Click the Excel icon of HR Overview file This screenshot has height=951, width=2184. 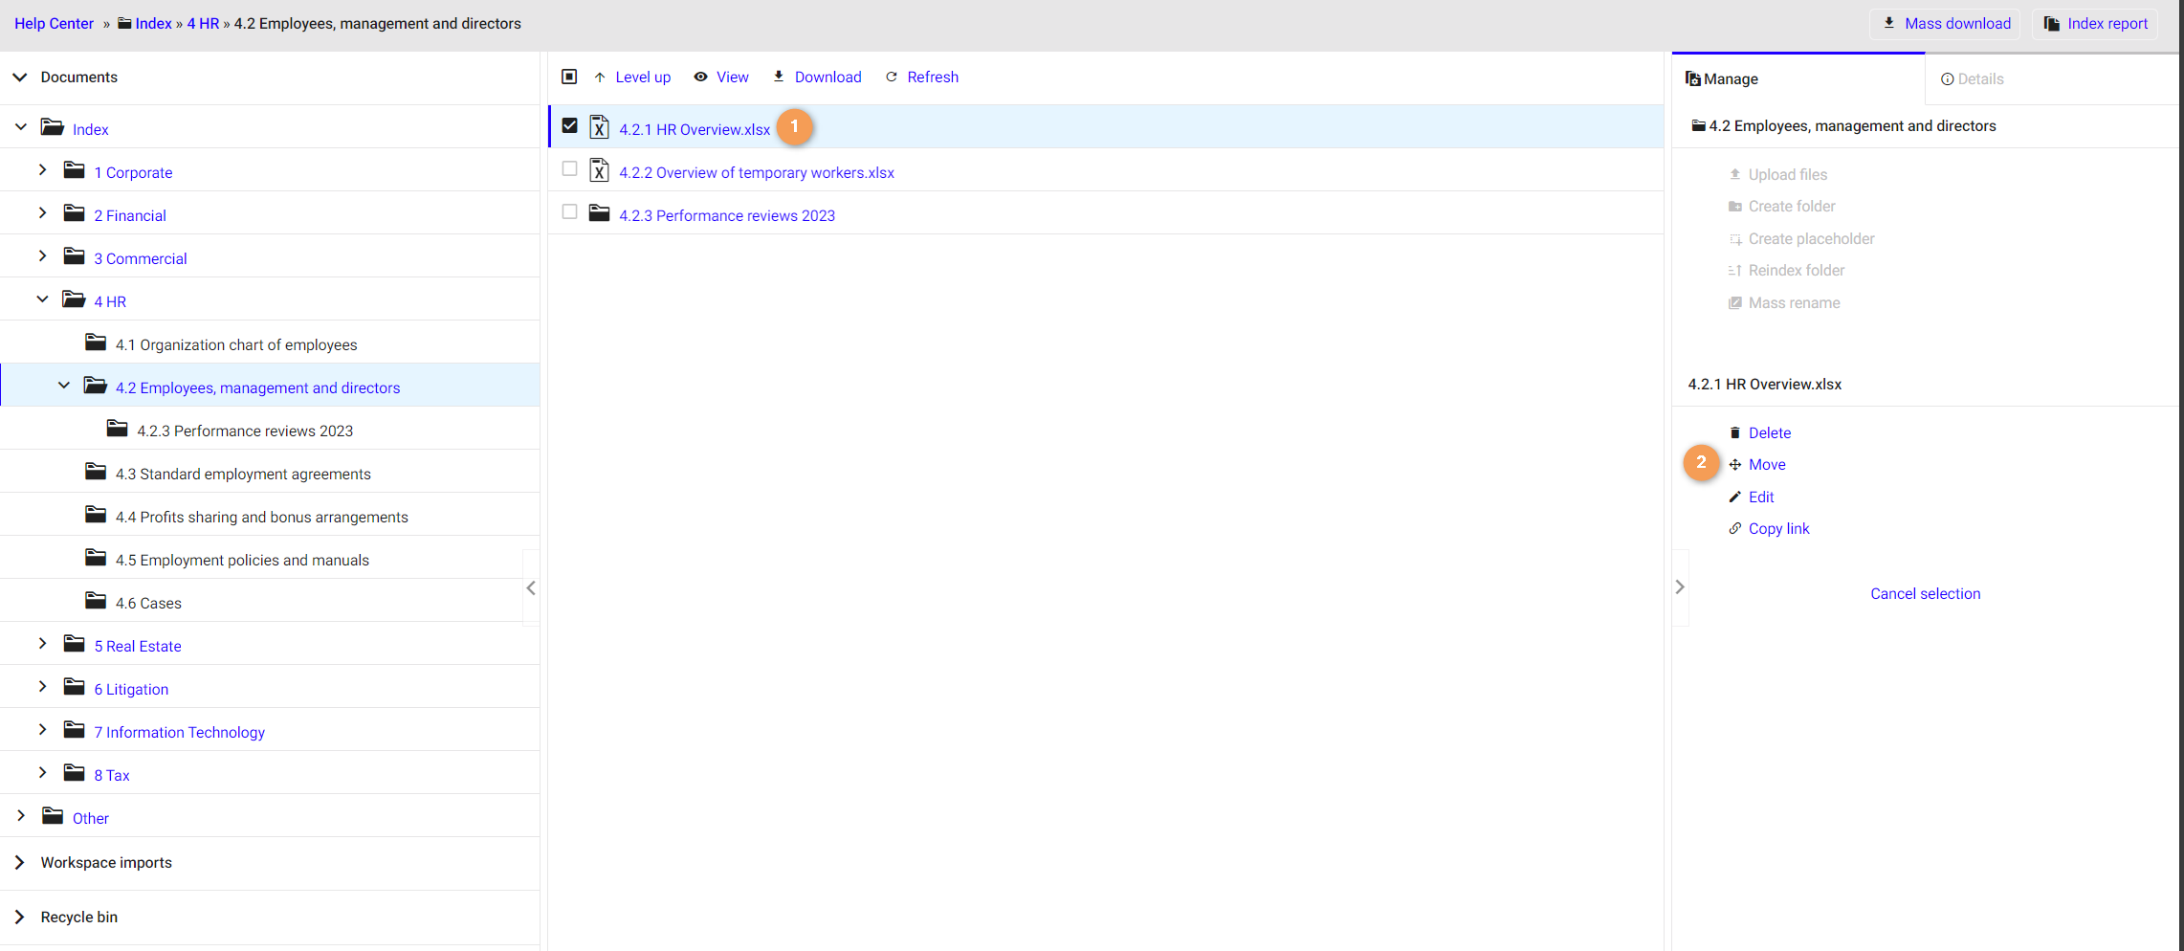(x=600, y=127)
